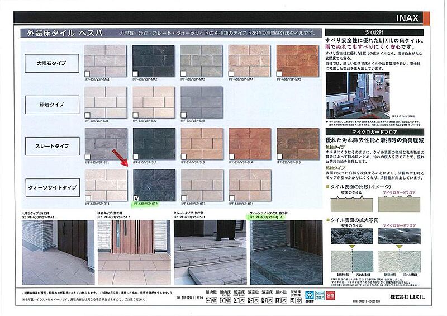447x316 pixels.
Task: Click the 屋内床 usage icon
Action: point(225,300)
